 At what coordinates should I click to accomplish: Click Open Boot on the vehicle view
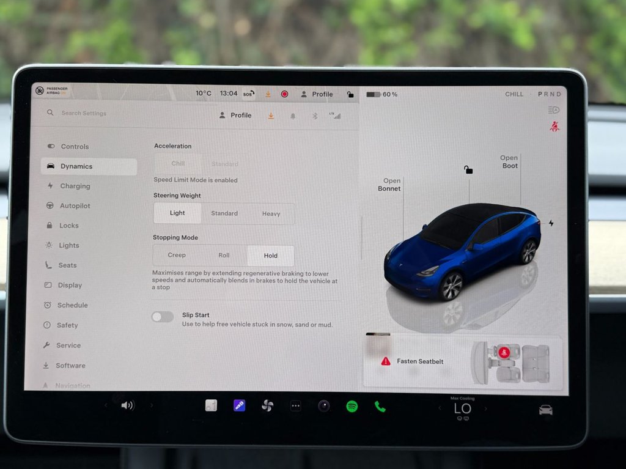(x=509, y=161)
